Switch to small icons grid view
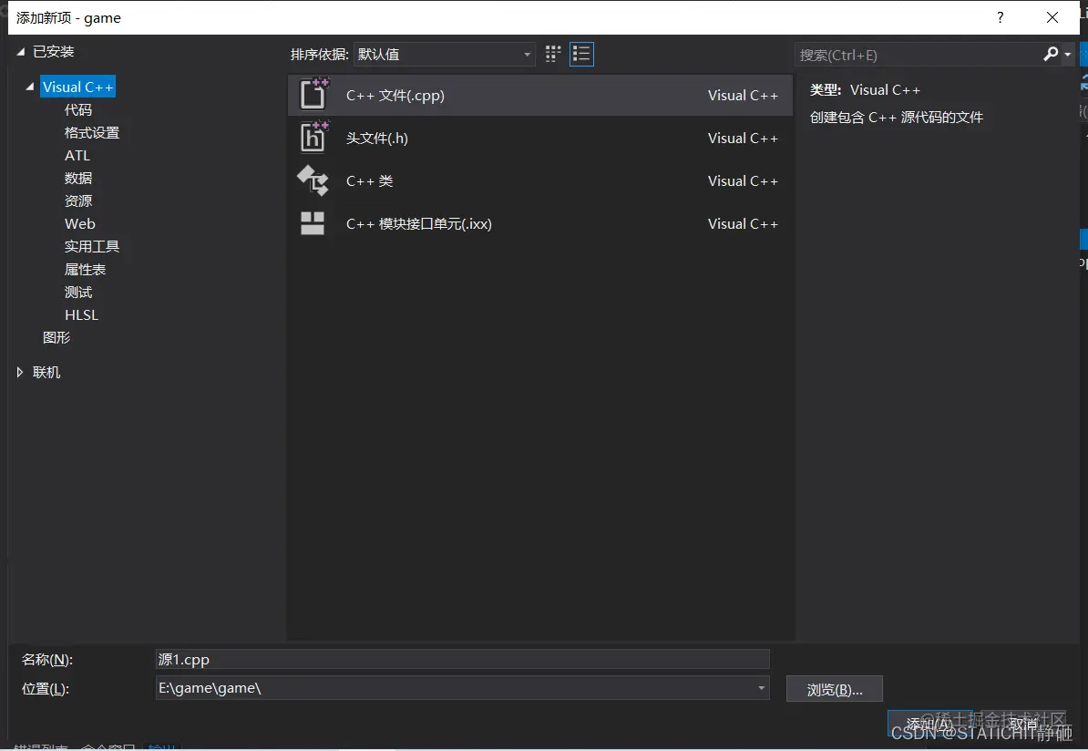 (x=553, y=54)
